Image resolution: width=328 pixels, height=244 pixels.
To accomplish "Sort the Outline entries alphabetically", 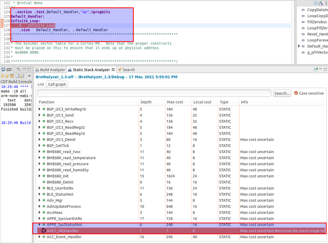I will coord(321,3).
